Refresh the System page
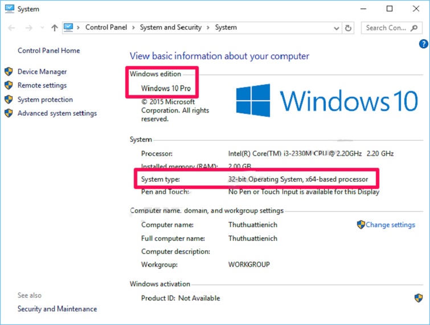Viewport: 430px width, 325px height. point(348,28)
